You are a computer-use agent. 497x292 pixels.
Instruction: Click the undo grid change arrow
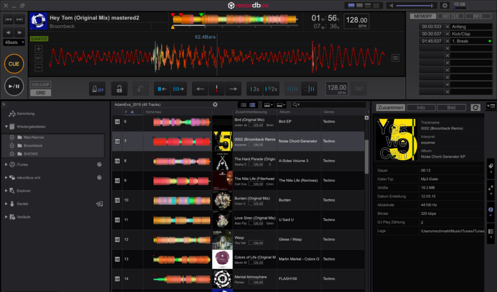[x=140, y=89]
